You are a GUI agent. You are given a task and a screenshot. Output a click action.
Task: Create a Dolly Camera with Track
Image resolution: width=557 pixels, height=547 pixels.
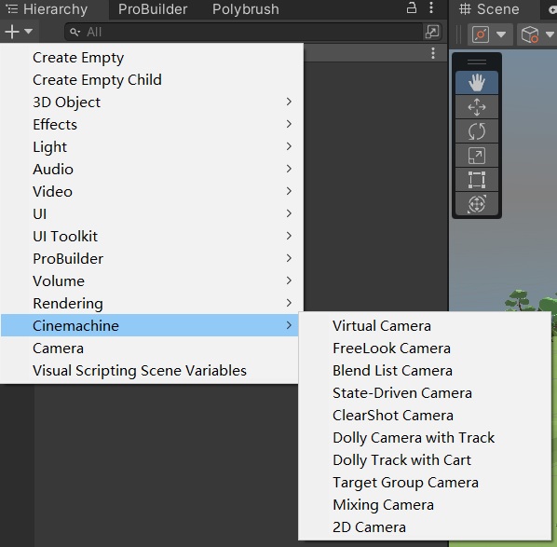[425, 438]
